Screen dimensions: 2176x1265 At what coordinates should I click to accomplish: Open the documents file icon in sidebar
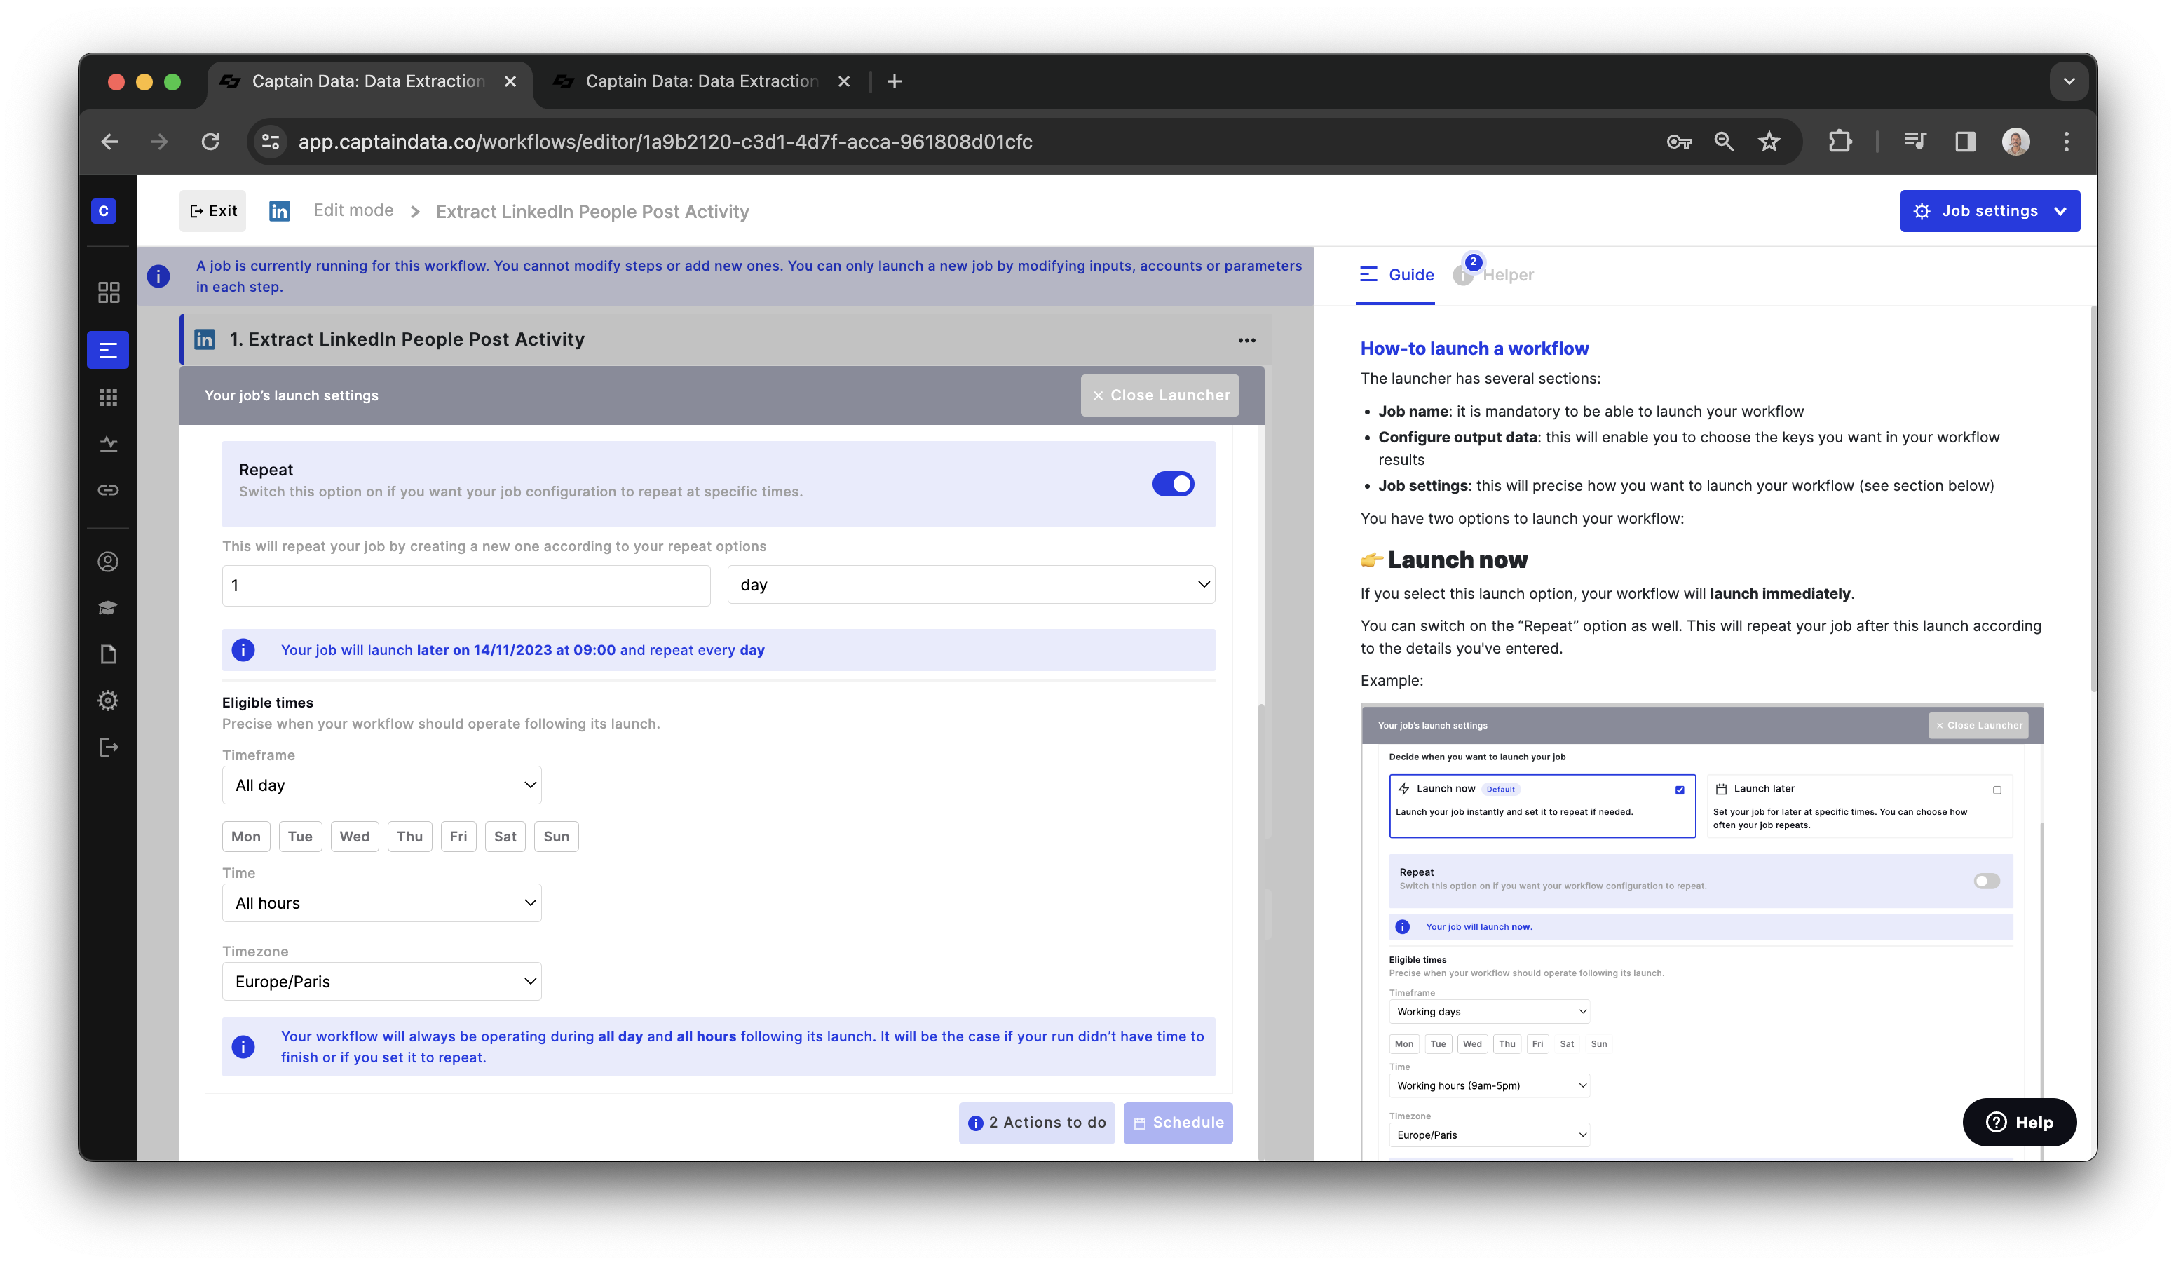(108, 654)
